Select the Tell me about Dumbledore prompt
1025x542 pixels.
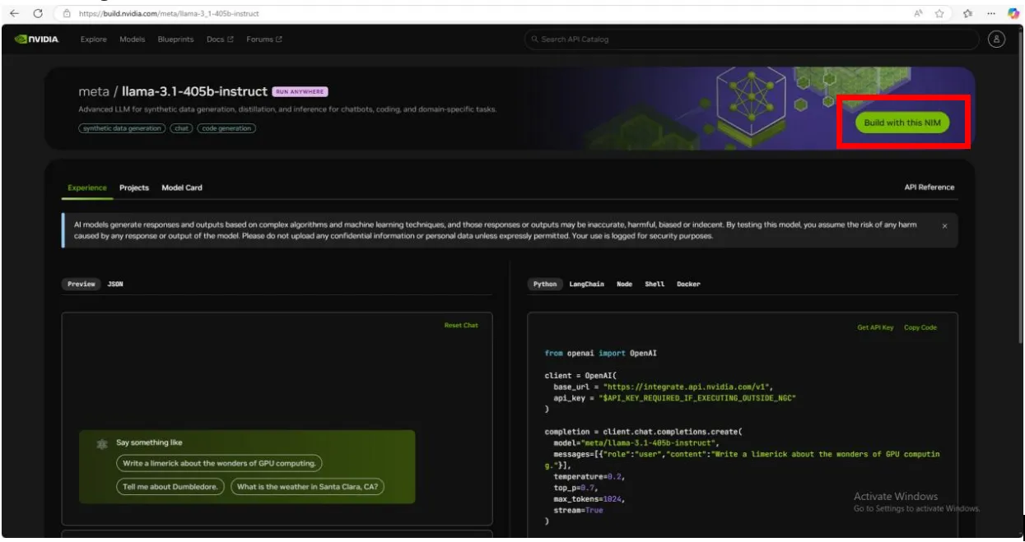coord(170,486)
